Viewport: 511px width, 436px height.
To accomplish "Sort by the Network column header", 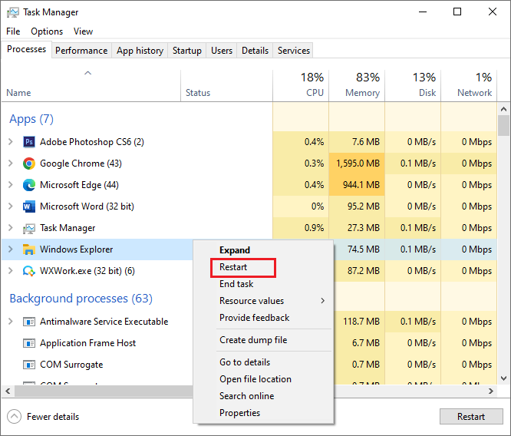I will pyautogui.click(x=469, y=85).
